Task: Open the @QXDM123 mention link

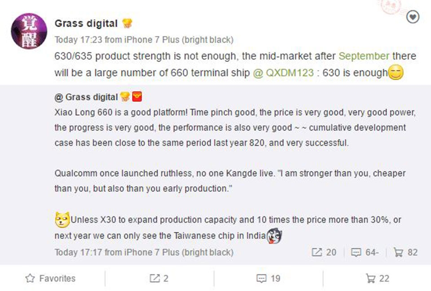Action: click(x=283, y=73)
